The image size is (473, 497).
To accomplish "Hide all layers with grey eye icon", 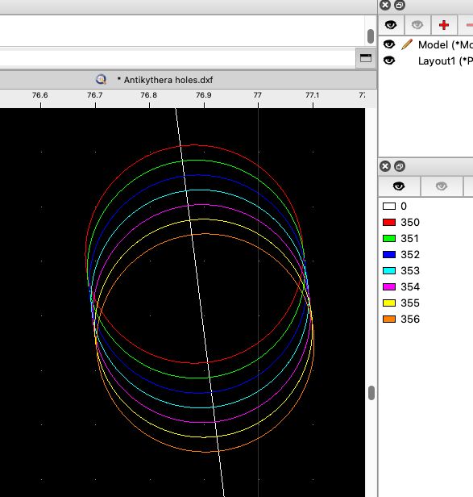I will [x=442, y=186].
